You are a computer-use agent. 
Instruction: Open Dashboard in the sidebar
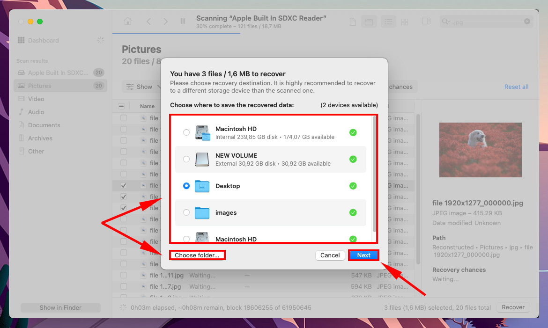click(x=43, y=41)
